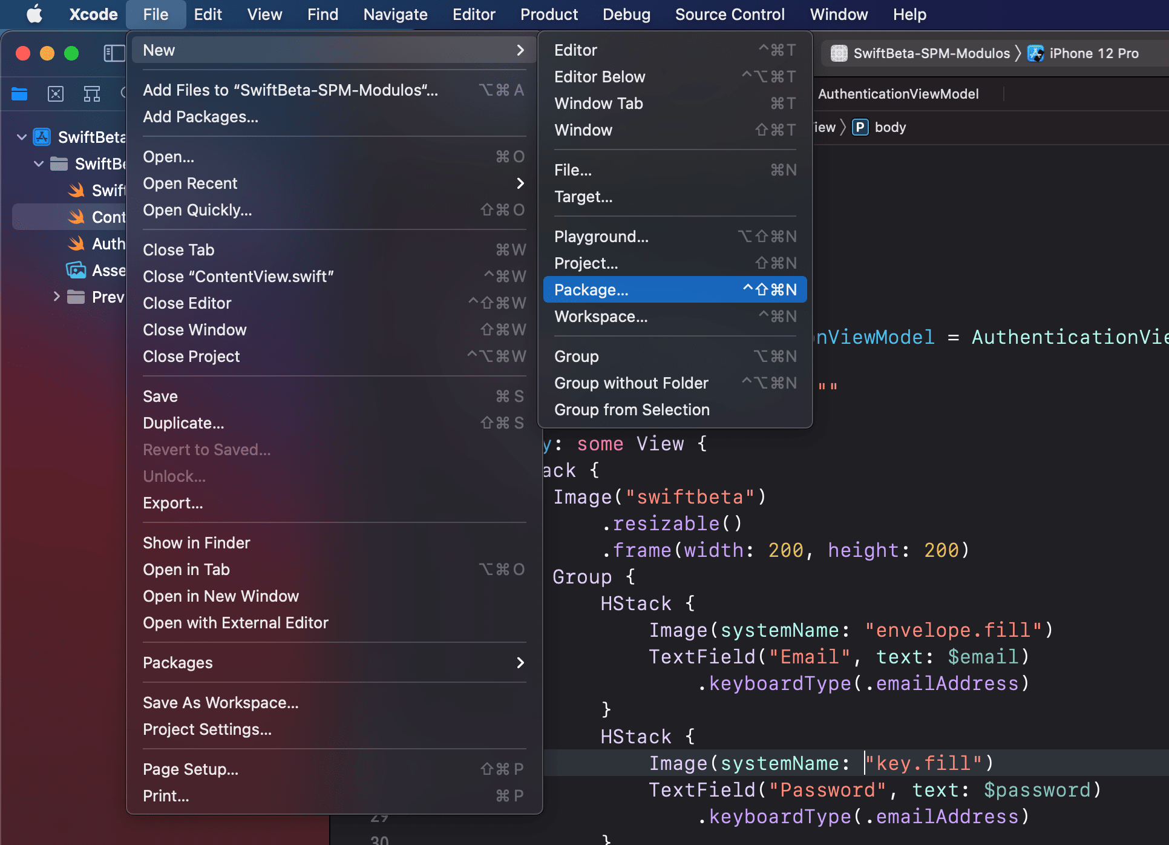Click the SwiftBeta-SPM-Modulos scheme icon
The image size is (1169, 845).
coord(839,53)
